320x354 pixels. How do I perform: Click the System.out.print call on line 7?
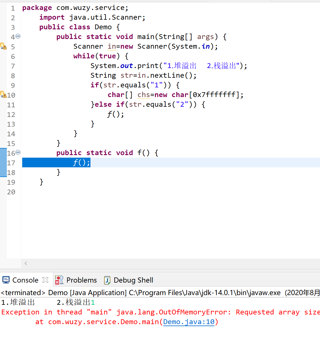point(169,66)
